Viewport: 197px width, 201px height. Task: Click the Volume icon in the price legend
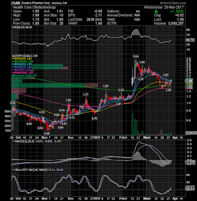(x=13, y=76)
